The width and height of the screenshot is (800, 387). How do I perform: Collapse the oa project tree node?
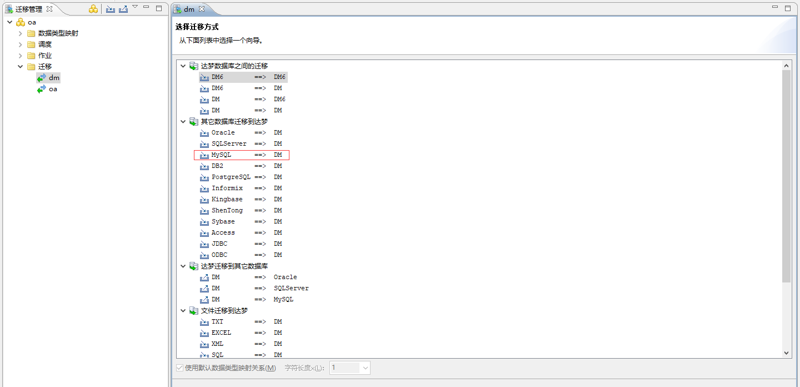(10, 22)
